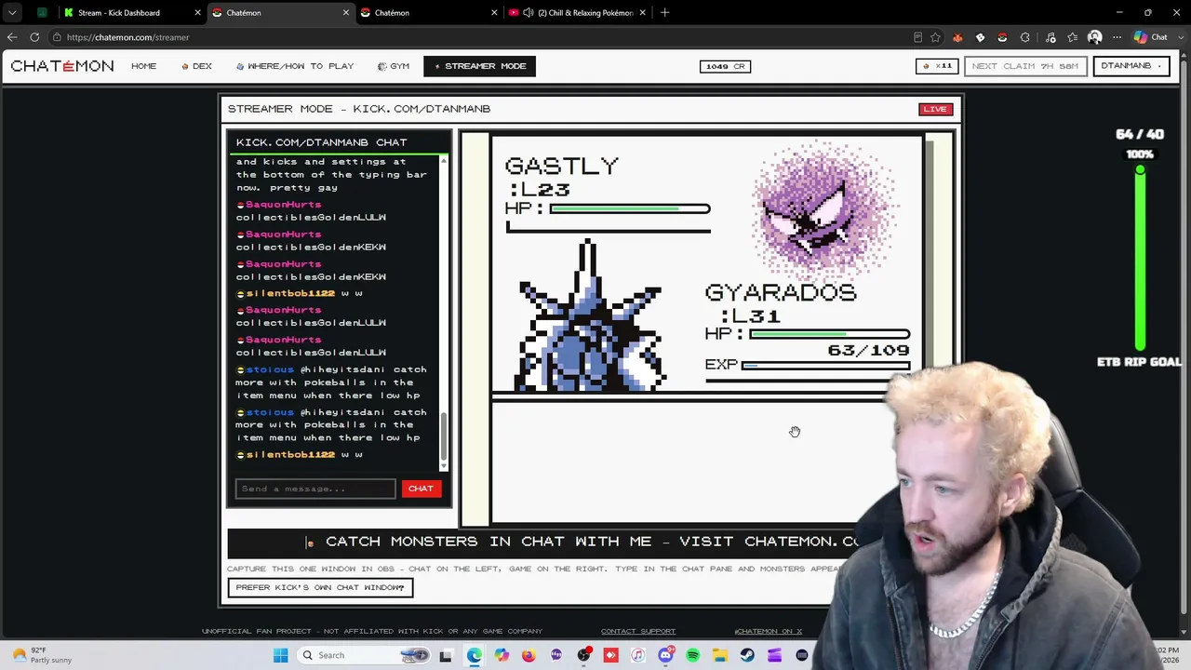Open Firefox from the taskbar
This screenshot has width=1191, height=670.
(529, 655)
